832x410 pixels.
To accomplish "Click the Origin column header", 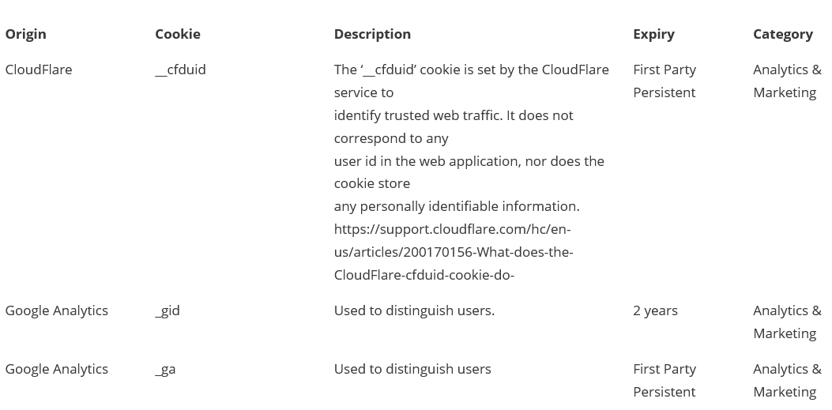I will coord(25,34).
